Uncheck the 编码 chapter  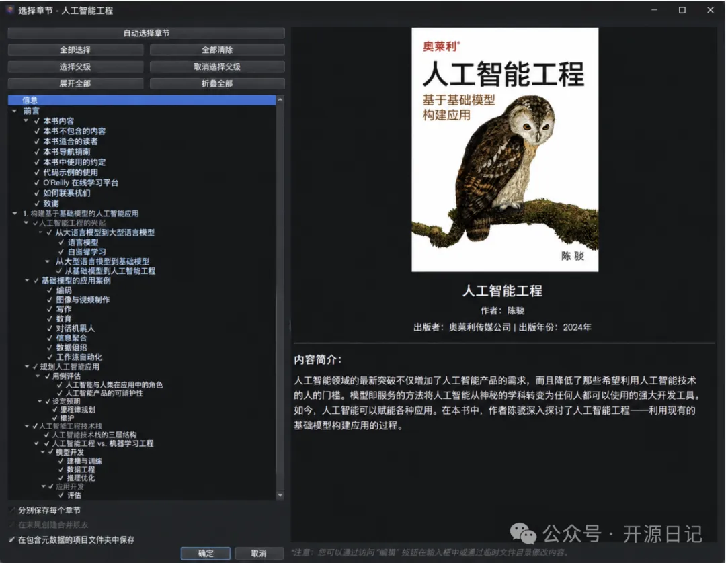point(50,290)
